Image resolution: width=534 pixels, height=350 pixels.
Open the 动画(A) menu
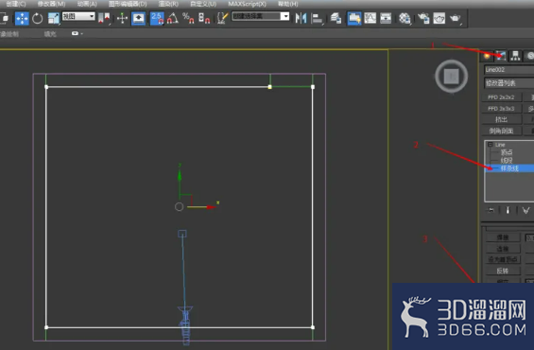tap(87, 4)
